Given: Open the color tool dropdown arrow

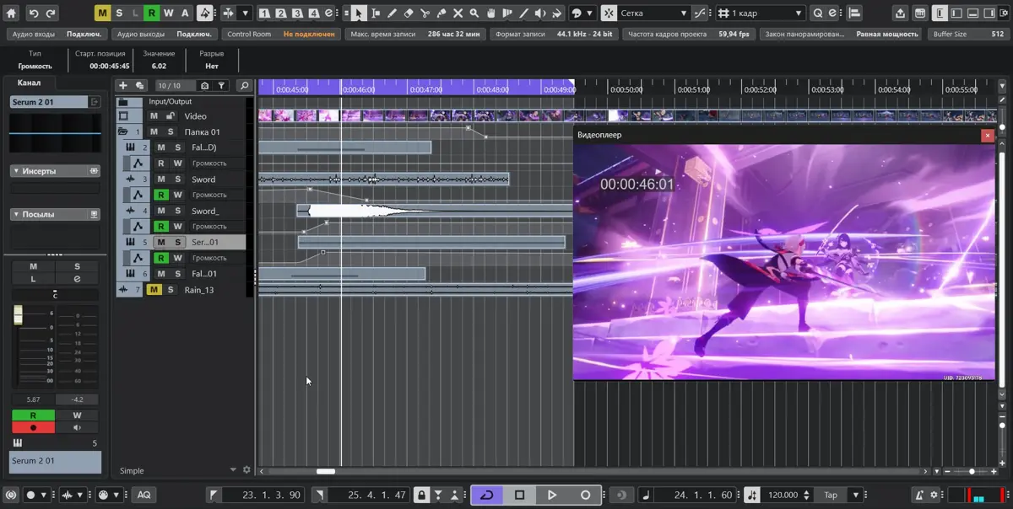Looking at the screenshot, I should point(590,13).
